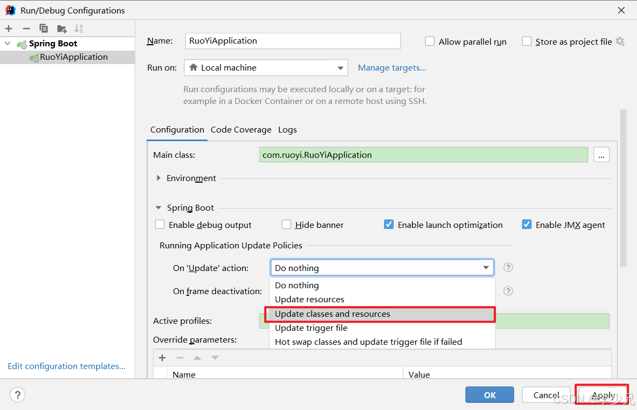Choose Hot swap classes option
The image size is (637, 410).
[x=382, y=342]
